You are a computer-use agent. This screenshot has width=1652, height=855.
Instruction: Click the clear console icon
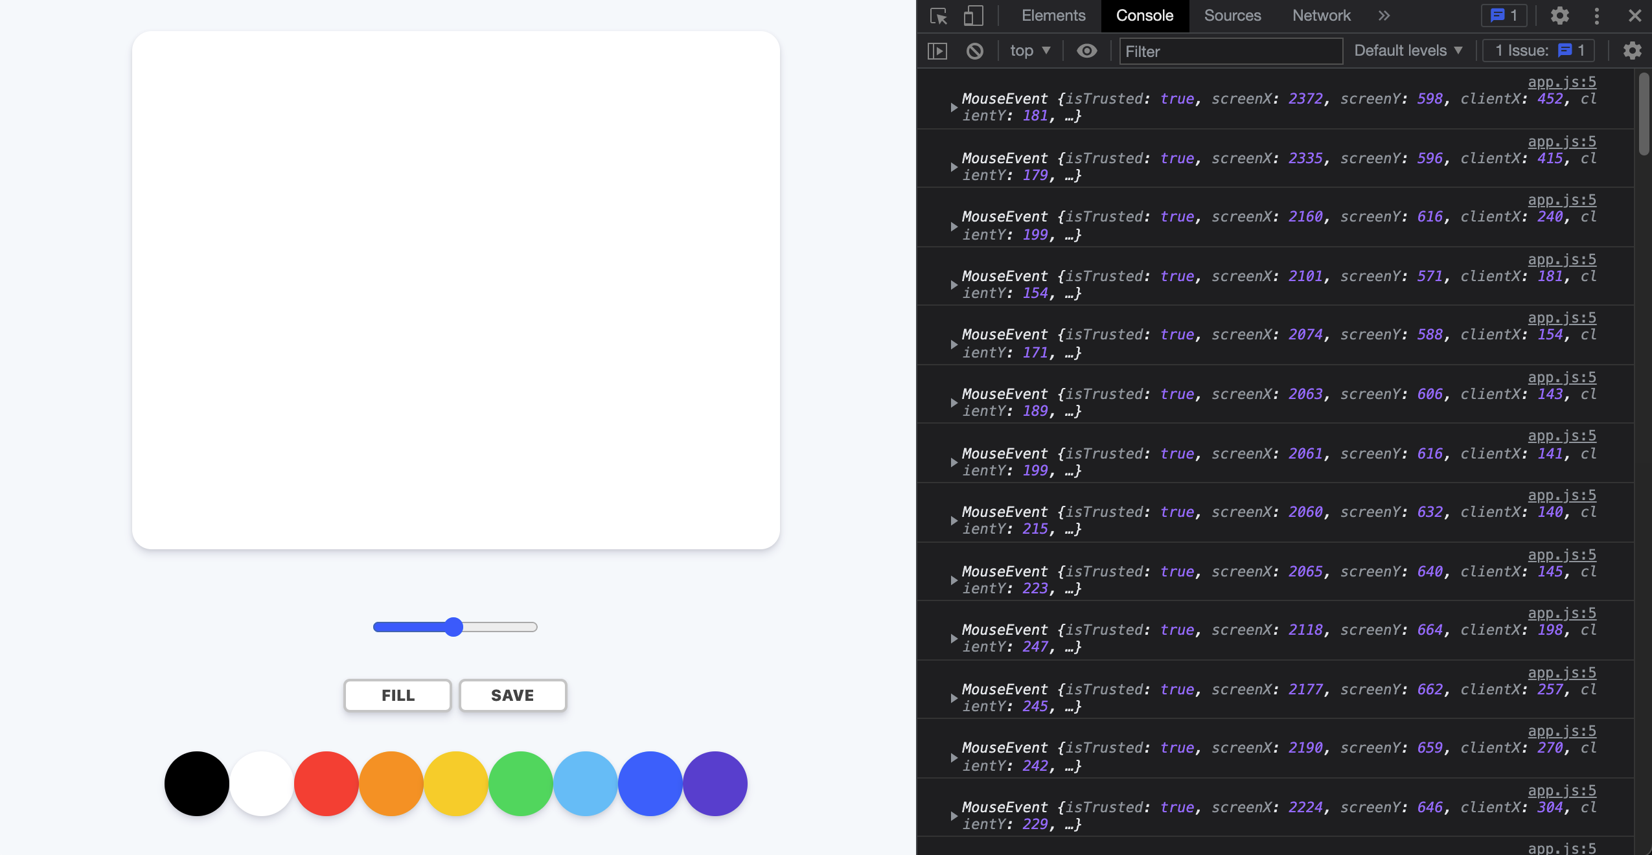point(974,51)
